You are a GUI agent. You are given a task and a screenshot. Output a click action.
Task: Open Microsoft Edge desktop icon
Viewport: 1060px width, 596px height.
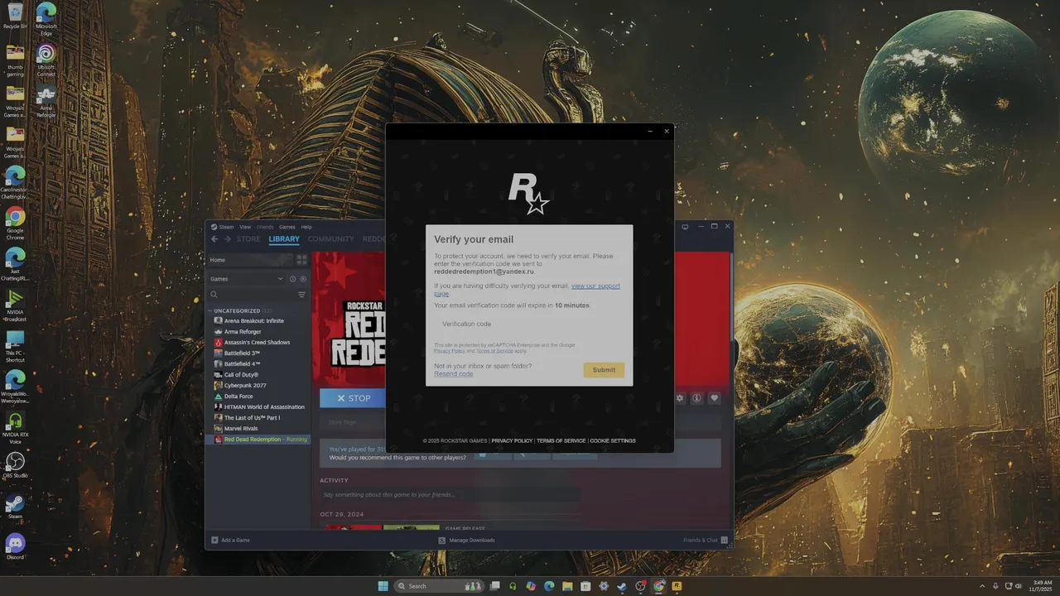(x=46, y=18)
